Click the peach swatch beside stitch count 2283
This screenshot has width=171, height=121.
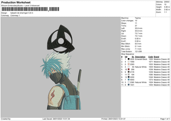pos(129,64)
